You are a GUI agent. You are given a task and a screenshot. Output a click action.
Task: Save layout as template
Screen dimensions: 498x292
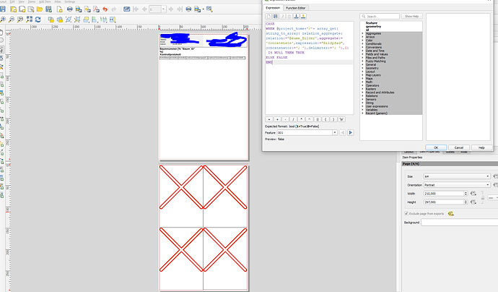(48, 9)
